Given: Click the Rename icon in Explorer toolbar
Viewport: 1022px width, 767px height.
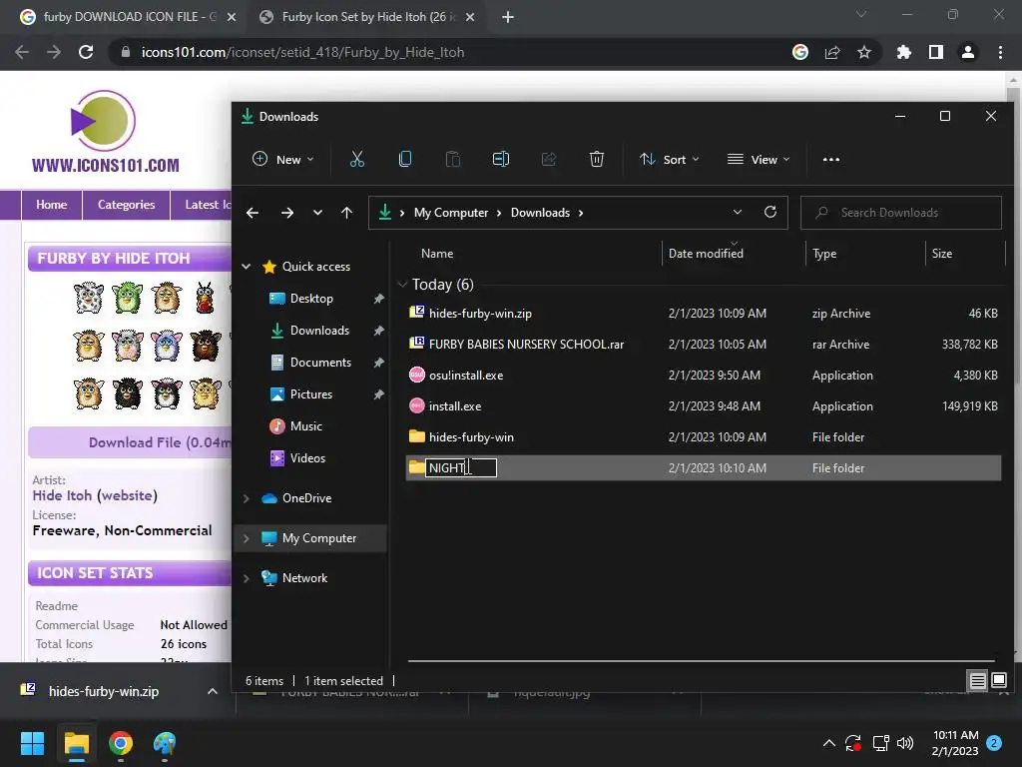Looking at the screenshot, I should point(501,159).
